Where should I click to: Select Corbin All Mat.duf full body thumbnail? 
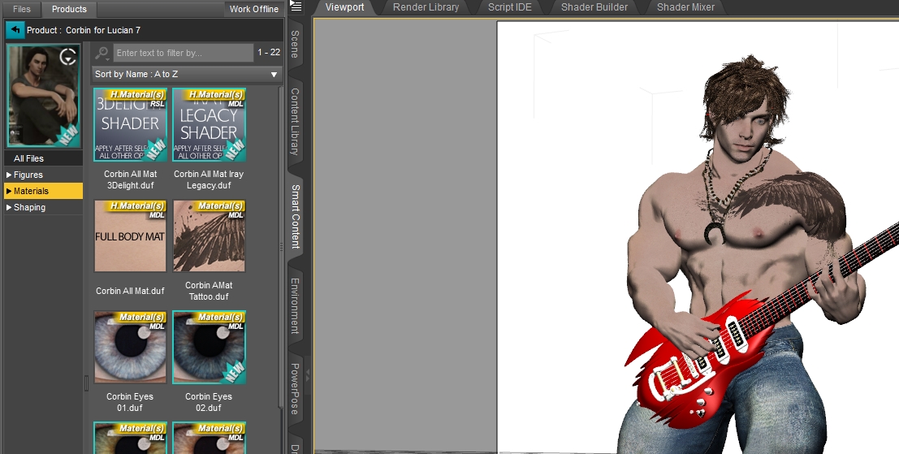click(x=130, y=236)
